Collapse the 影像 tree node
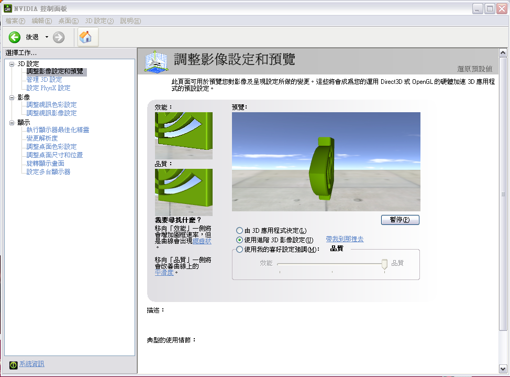510x377 pixels. point(12,98)
